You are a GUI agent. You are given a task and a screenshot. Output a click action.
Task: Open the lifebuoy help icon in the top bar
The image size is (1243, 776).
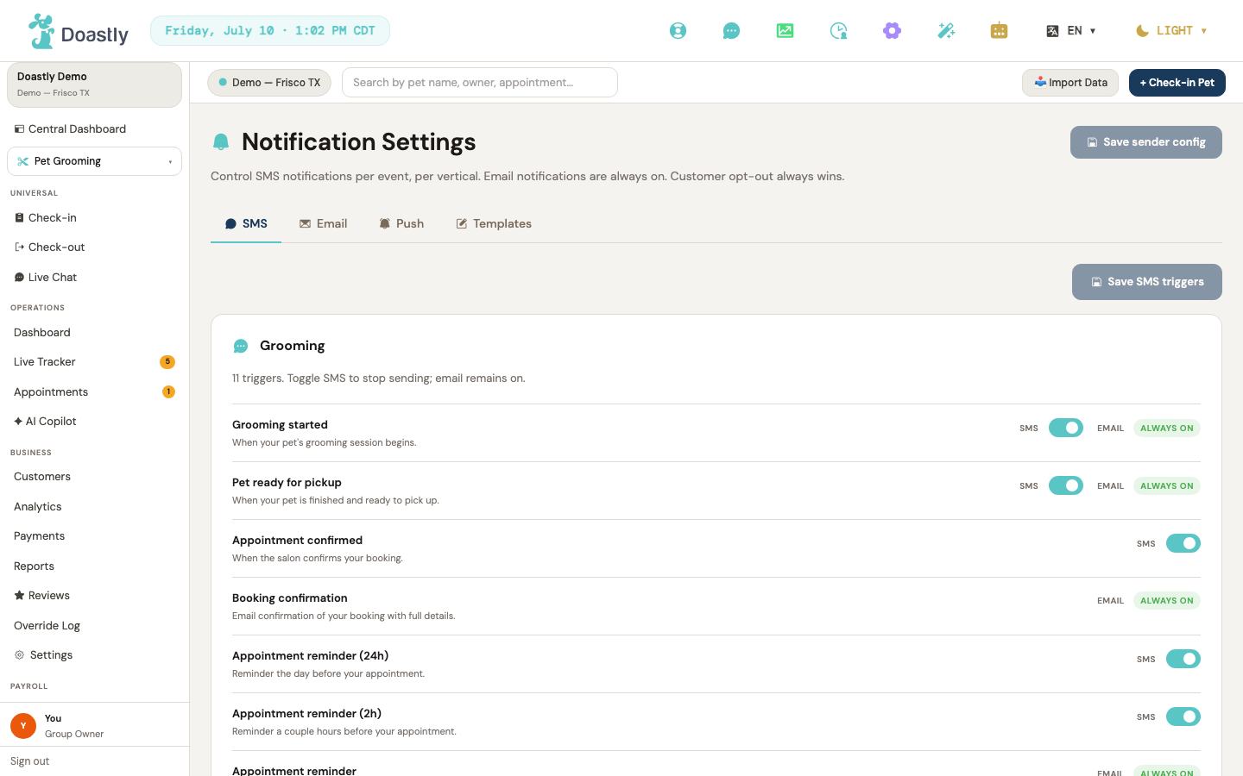pyautogui.click(x=678, y=31)
